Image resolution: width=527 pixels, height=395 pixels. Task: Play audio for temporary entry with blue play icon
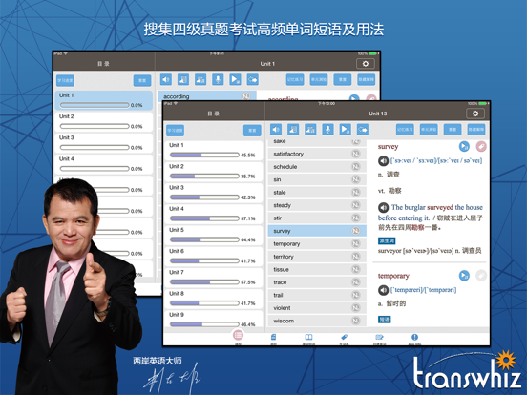[464, 276]
